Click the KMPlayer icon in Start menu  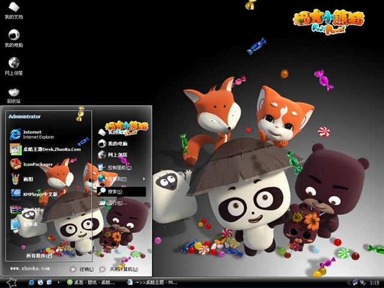[16, 193]
